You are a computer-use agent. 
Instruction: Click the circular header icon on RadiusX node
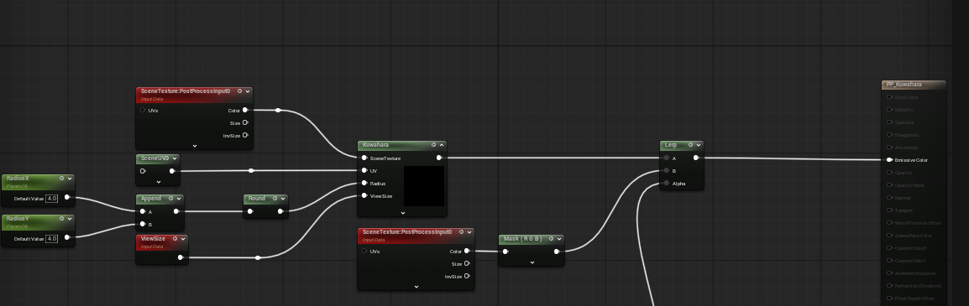[x=61, y=179]
